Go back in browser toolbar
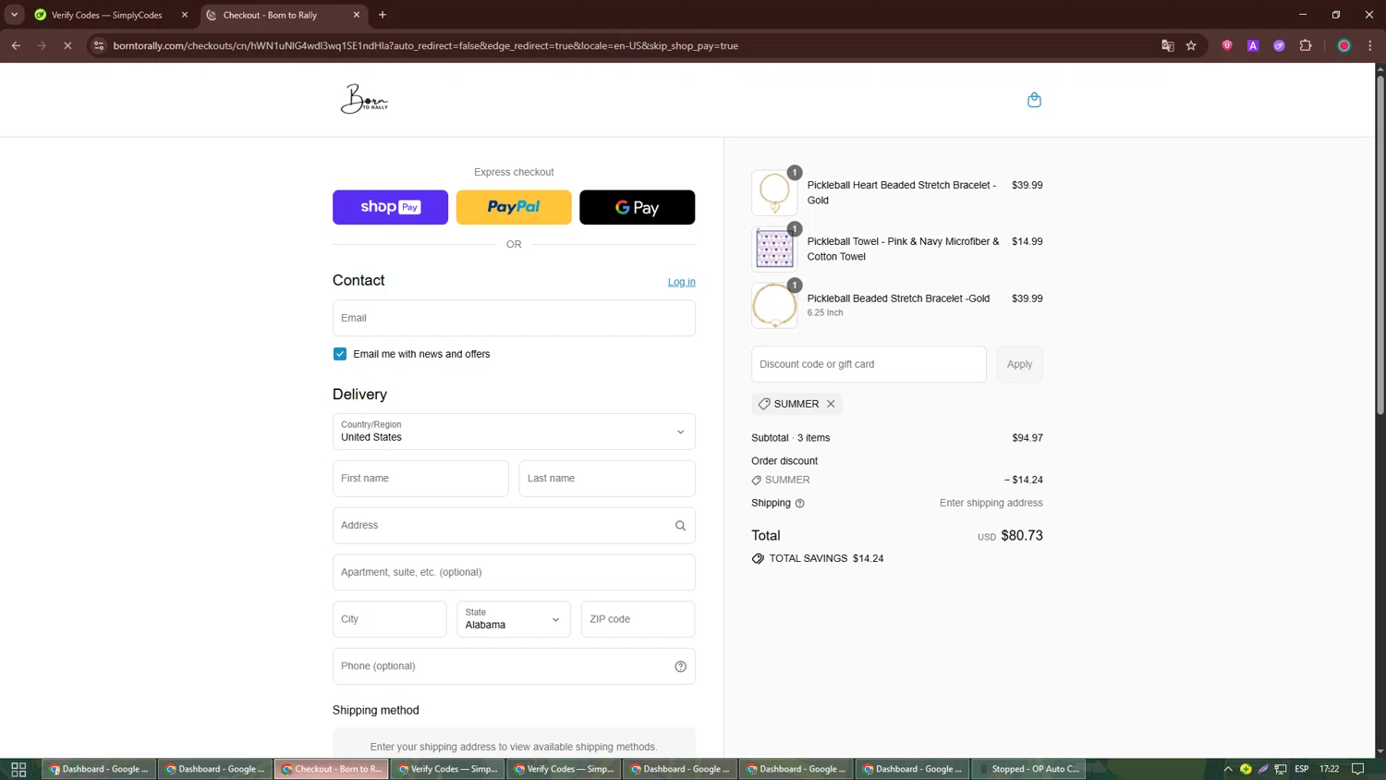Image resolution: width=1386 pixels, height=780 pixels. (x=16, y=45)
